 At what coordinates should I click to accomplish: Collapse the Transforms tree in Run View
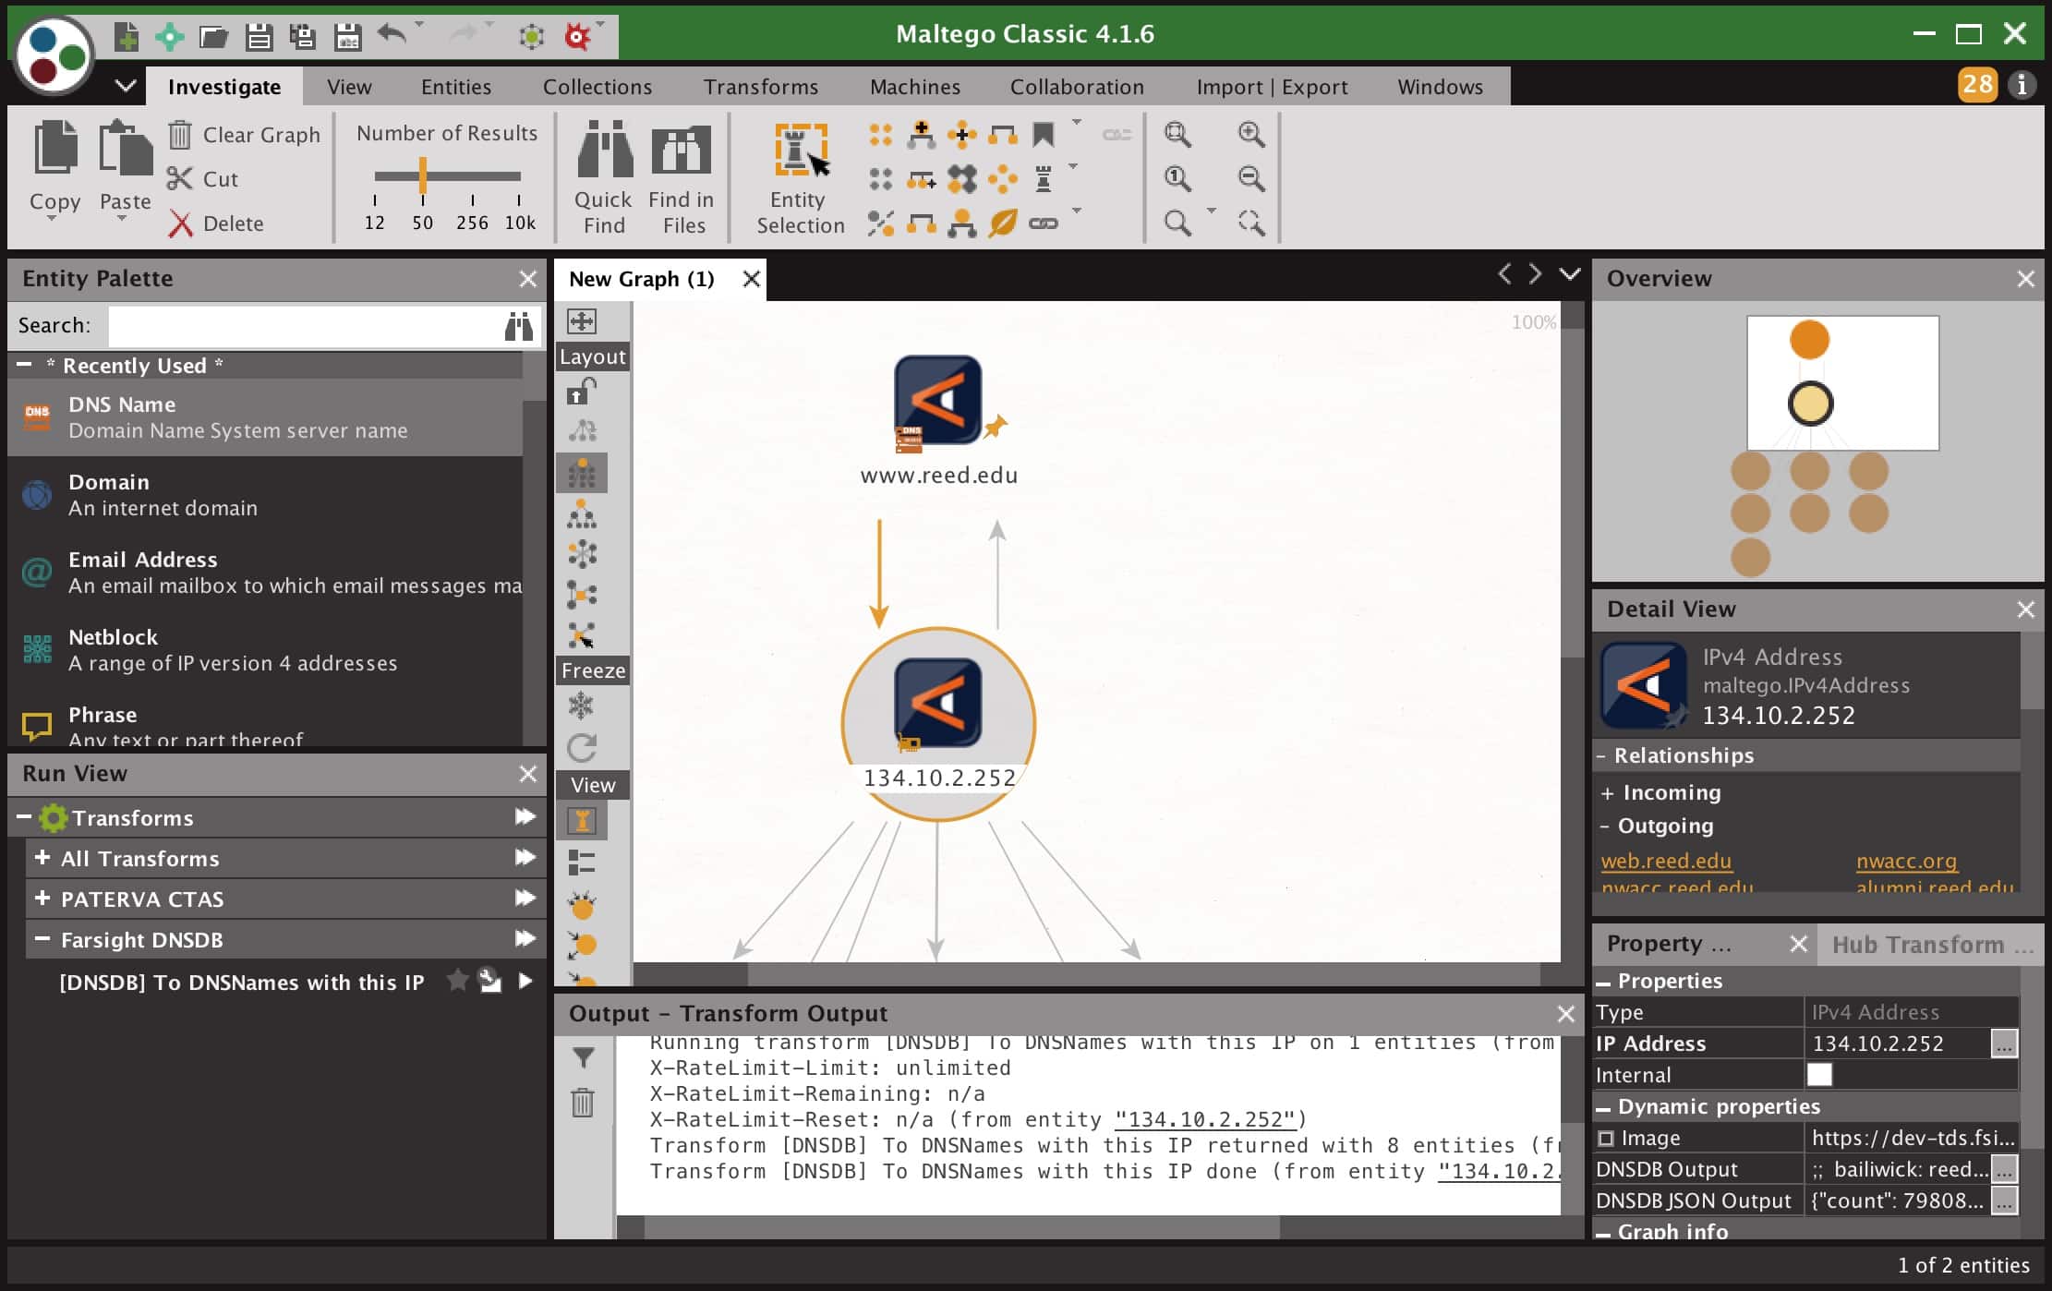(x=24, y=817)
